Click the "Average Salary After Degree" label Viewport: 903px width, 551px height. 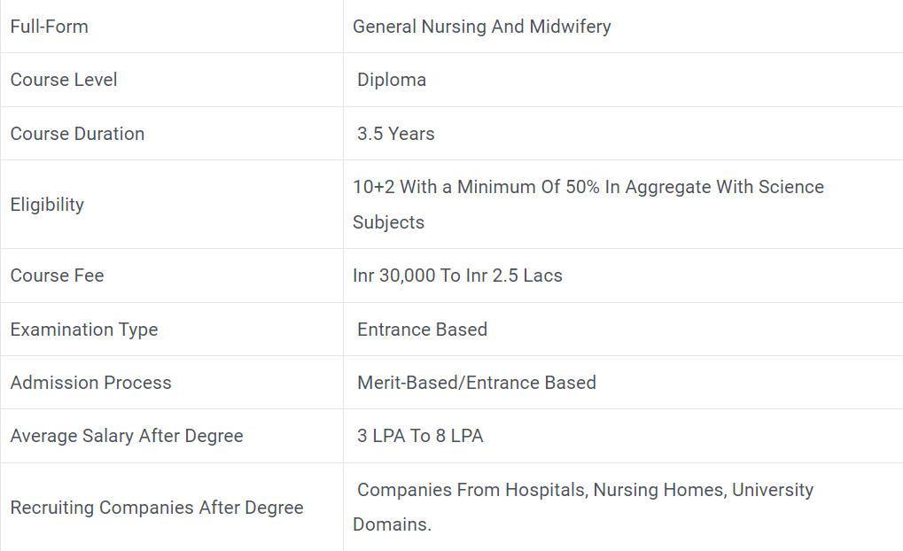coord(127,436)
